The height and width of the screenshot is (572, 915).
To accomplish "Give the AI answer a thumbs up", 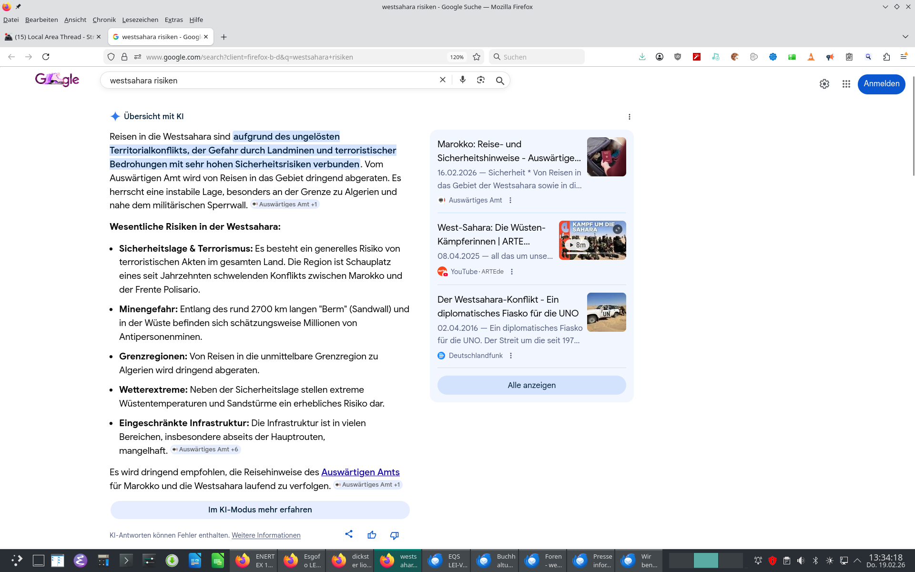I will tap(372, 534).
